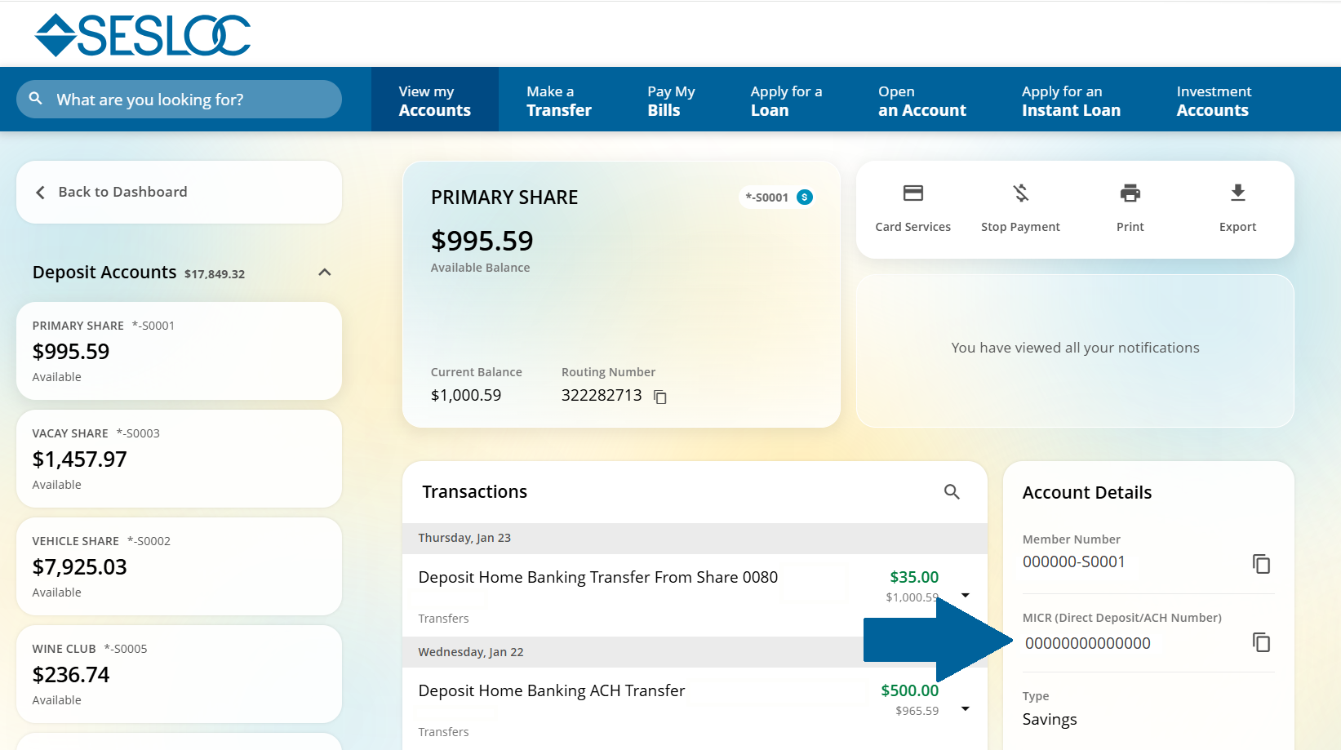This screenshot has width=1341, height=750.
Task: Go Back to Dashboard
Action: tap(122, 192)
